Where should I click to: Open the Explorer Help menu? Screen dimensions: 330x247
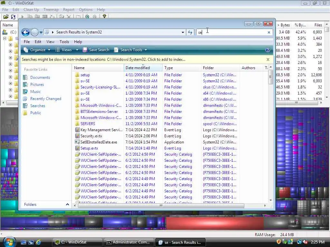pyautogui.click(x=78, y=41)
